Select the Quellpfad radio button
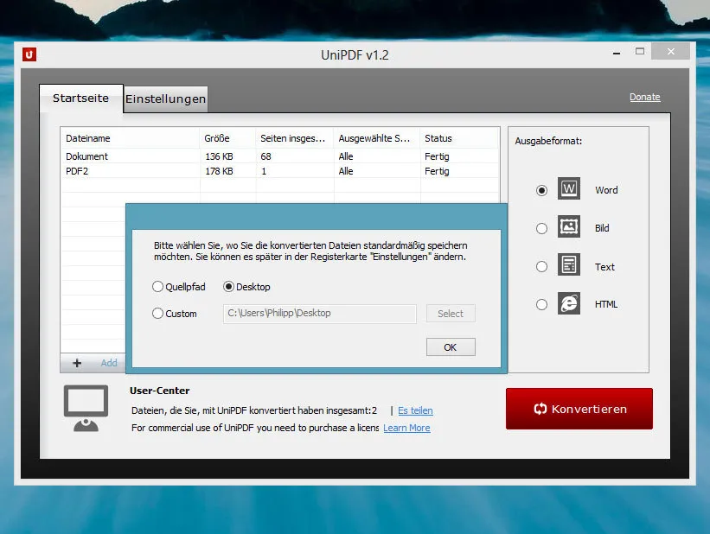This screenshot has width=710, height=534. pos(157,287)
